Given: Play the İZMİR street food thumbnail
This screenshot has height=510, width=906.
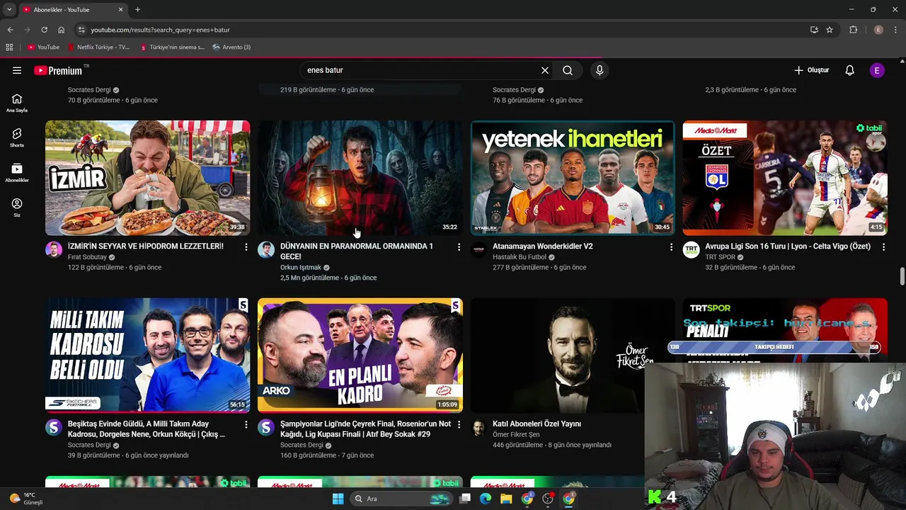Looking at the screenshot, I should (x=147, y=178).
